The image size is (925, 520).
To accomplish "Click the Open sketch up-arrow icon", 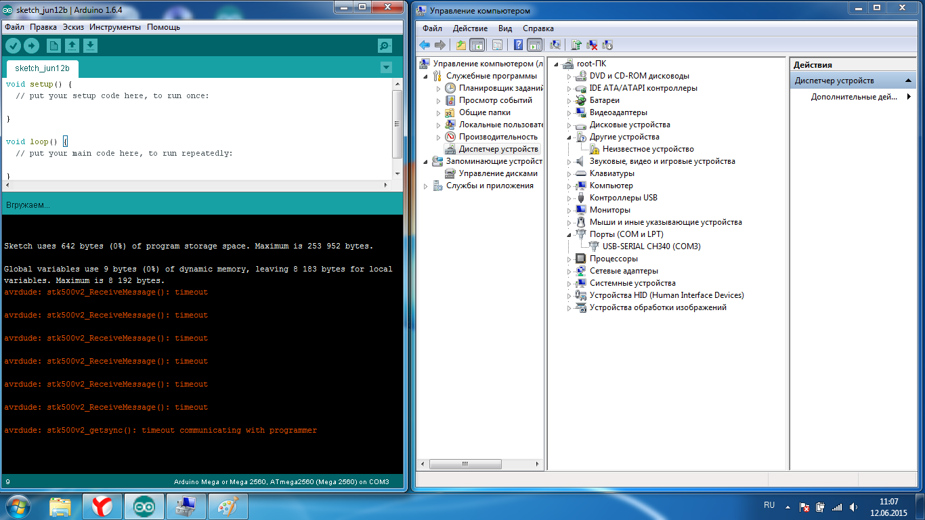I will pyautogui.click(x=72, y=45).
